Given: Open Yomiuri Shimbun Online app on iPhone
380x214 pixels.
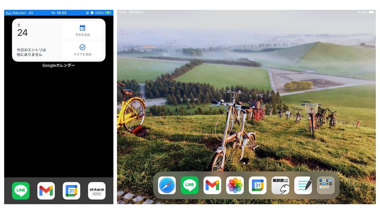Looking at the screenshot, I should coord(97,191).
